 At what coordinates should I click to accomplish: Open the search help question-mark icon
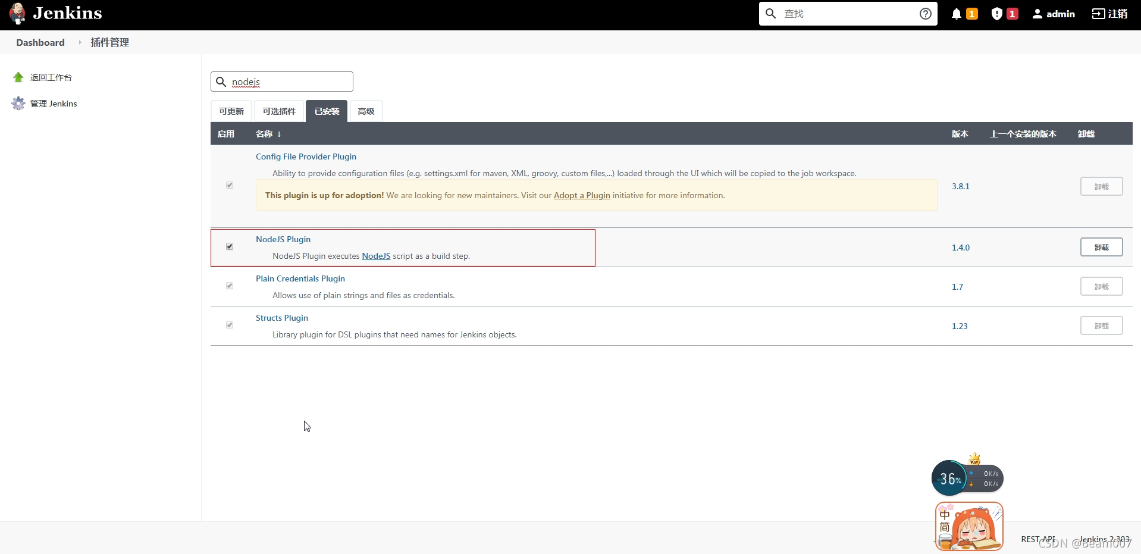coord(925,14)
